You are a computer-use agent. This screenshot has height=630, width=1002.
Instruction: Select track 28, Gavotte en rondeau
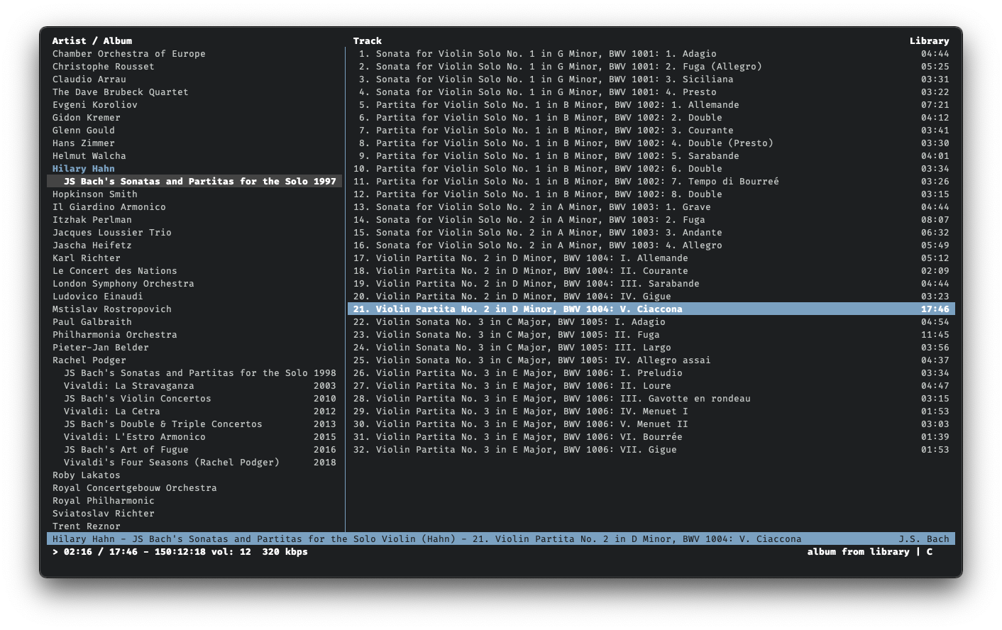[x=651, y=399]
